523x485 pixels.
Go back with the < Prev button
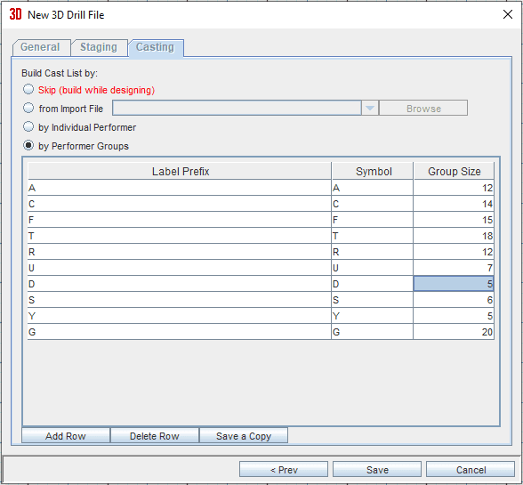284,469
